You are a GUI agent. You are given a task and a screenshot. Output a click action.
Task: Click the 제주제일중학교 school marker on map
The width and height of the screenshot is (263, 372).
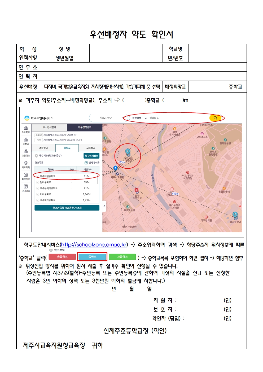[x=128, y=152]
